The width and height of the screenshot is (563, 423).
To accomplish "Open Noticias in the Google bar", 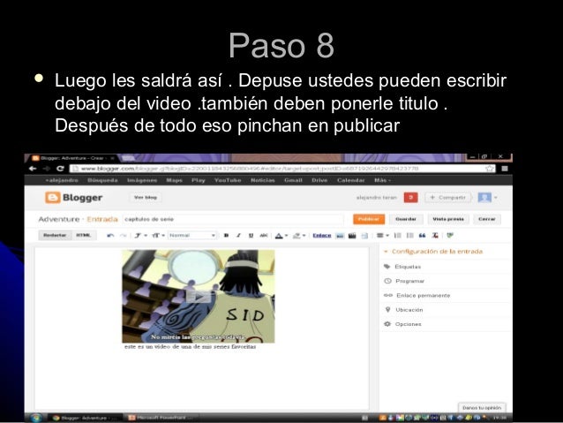I will 262,180.
